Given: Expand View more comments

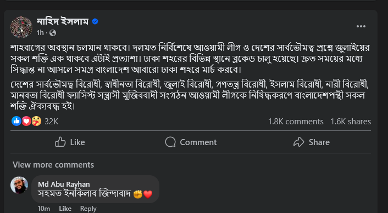Looking at the screenshot, I should 53,164.
